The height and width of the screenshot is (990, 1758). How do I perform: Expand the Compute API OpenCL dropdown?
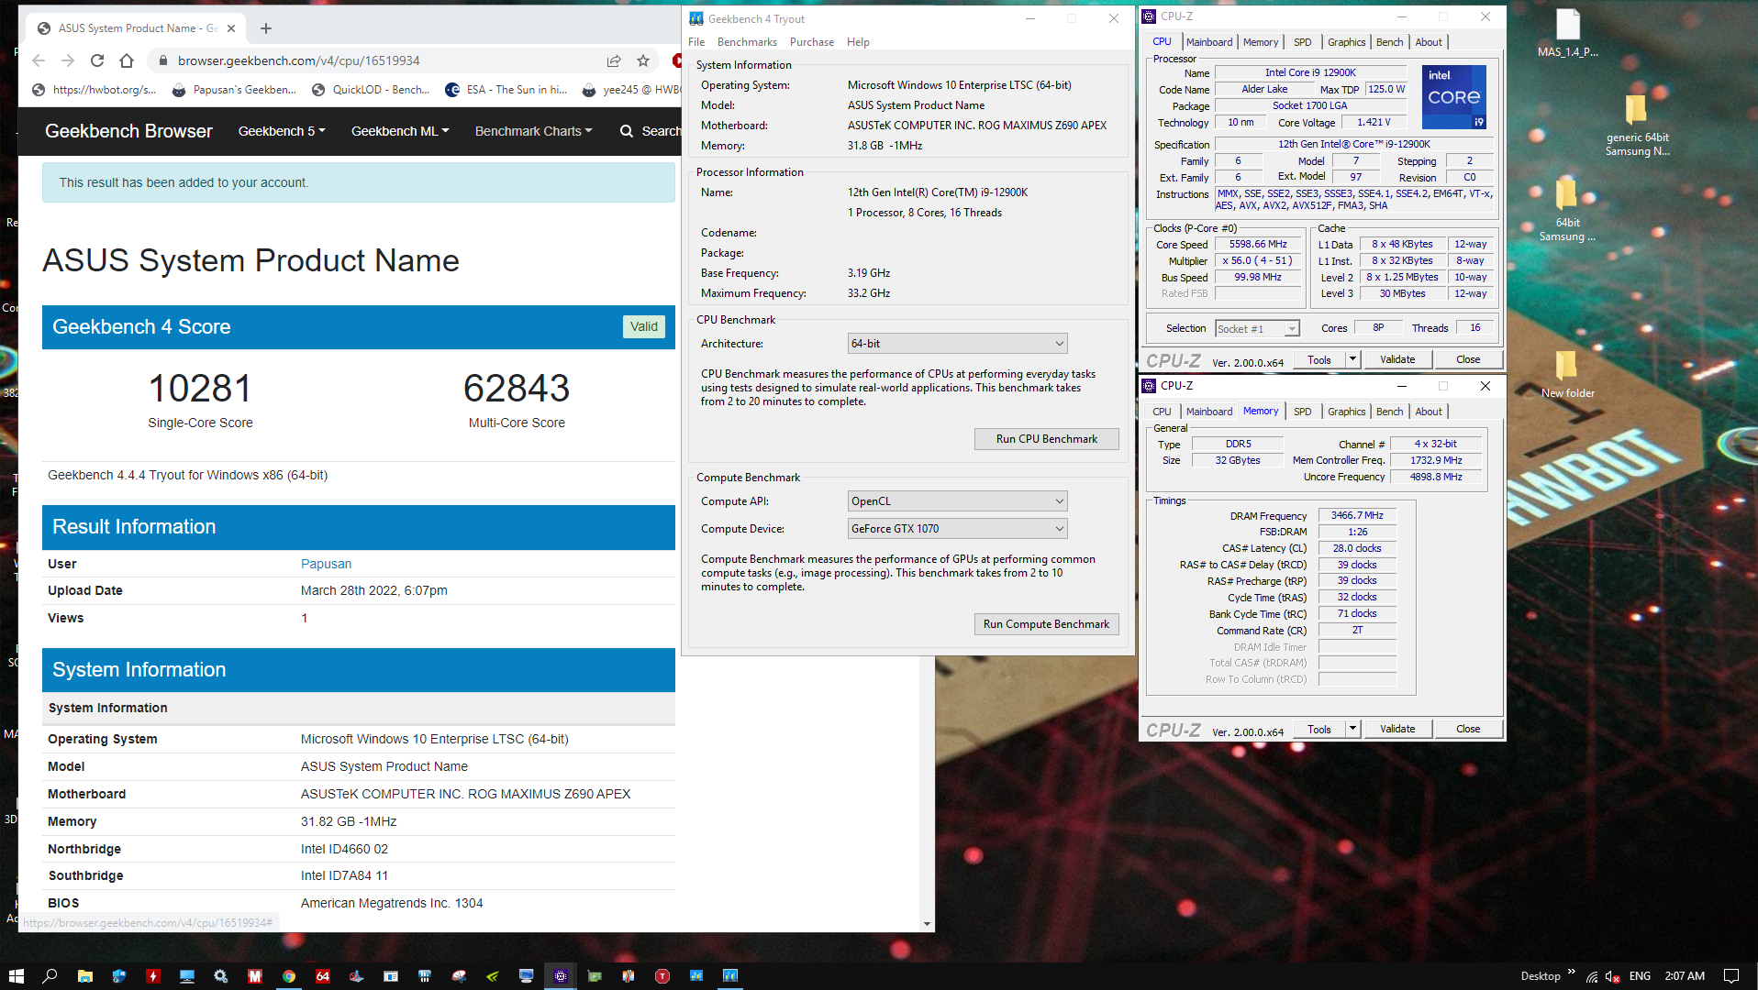tap(957, 501)
